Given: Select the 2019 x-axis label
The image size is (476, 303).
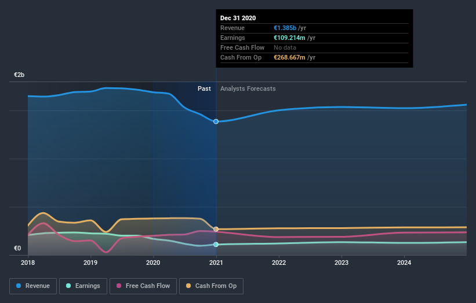Looking at the screenshot, I should tap(90, 263).
